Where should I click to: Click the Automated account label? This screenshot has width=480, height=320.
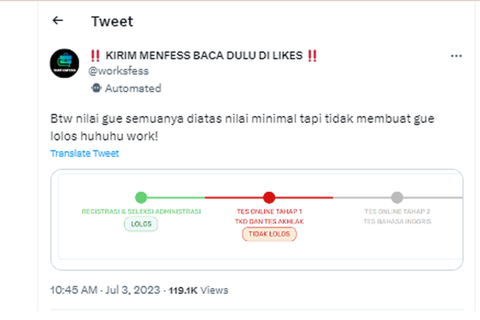133,88
